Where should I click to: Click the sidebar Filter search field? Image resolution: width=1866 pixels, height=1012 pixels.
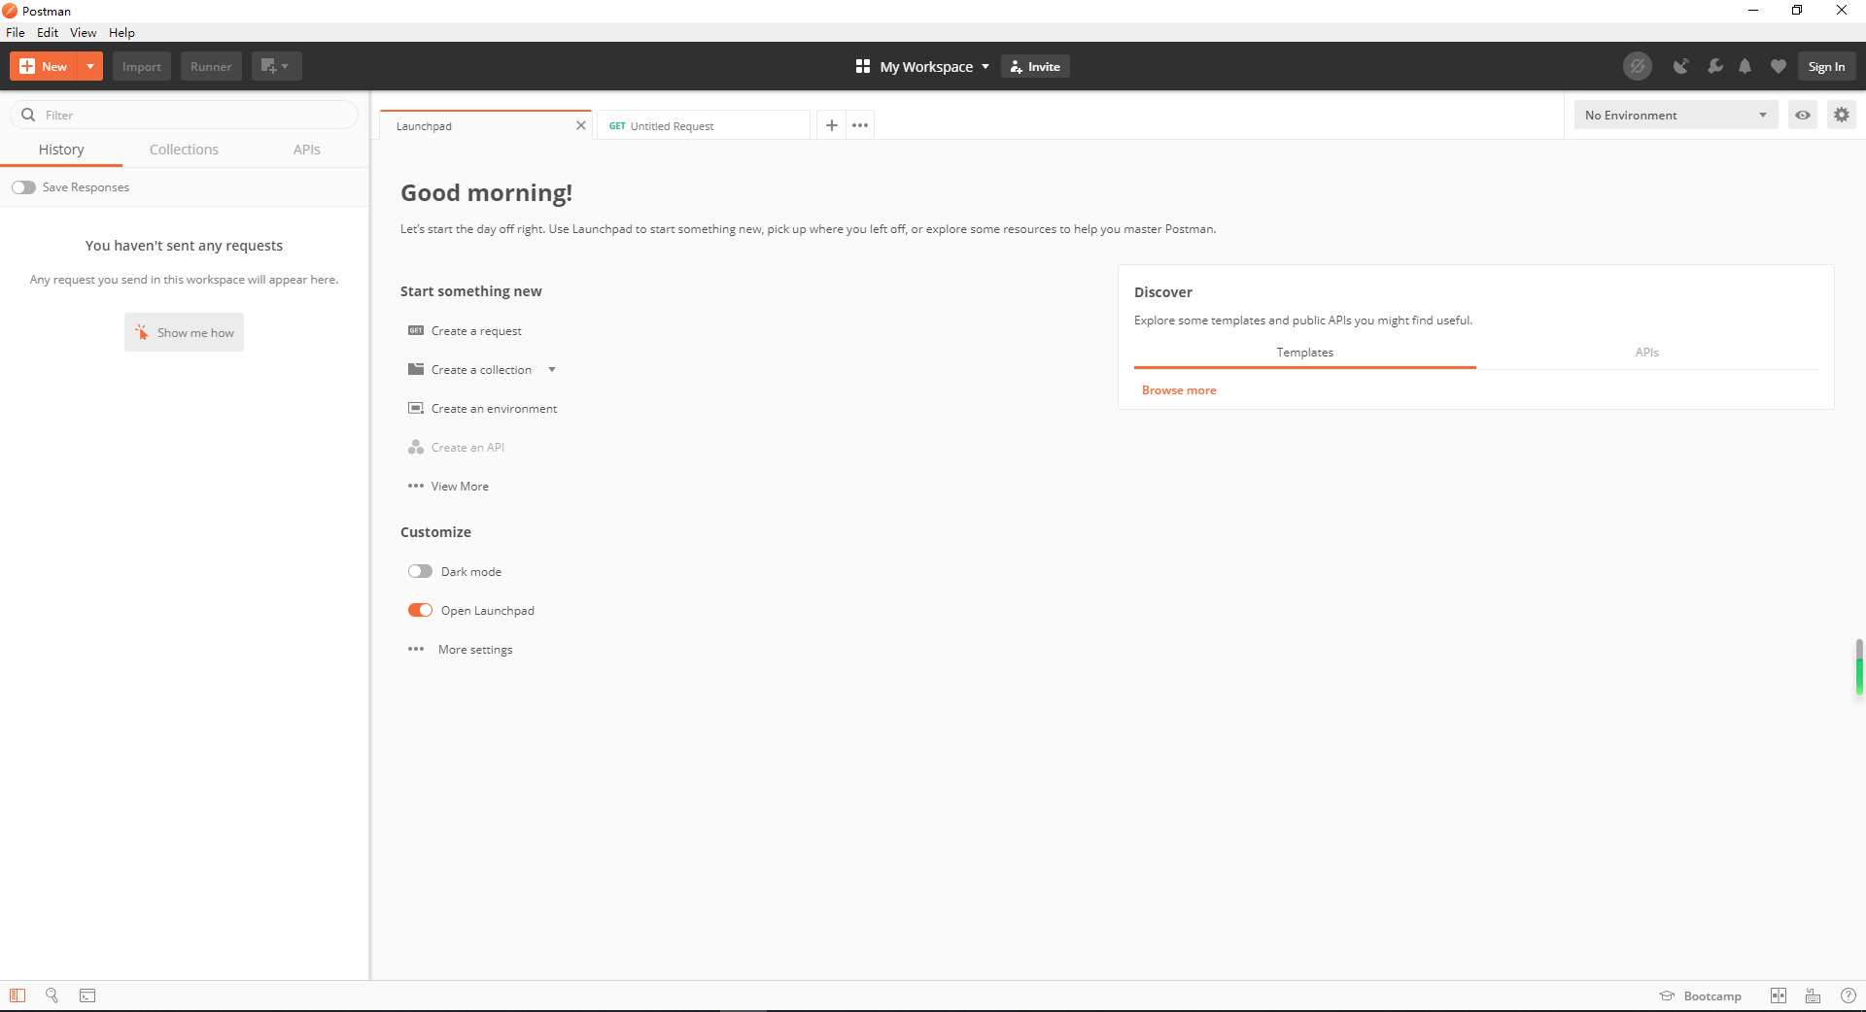184,115
